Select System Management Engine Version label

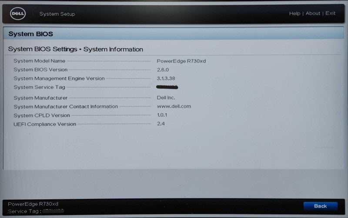[x=59, y=79]
